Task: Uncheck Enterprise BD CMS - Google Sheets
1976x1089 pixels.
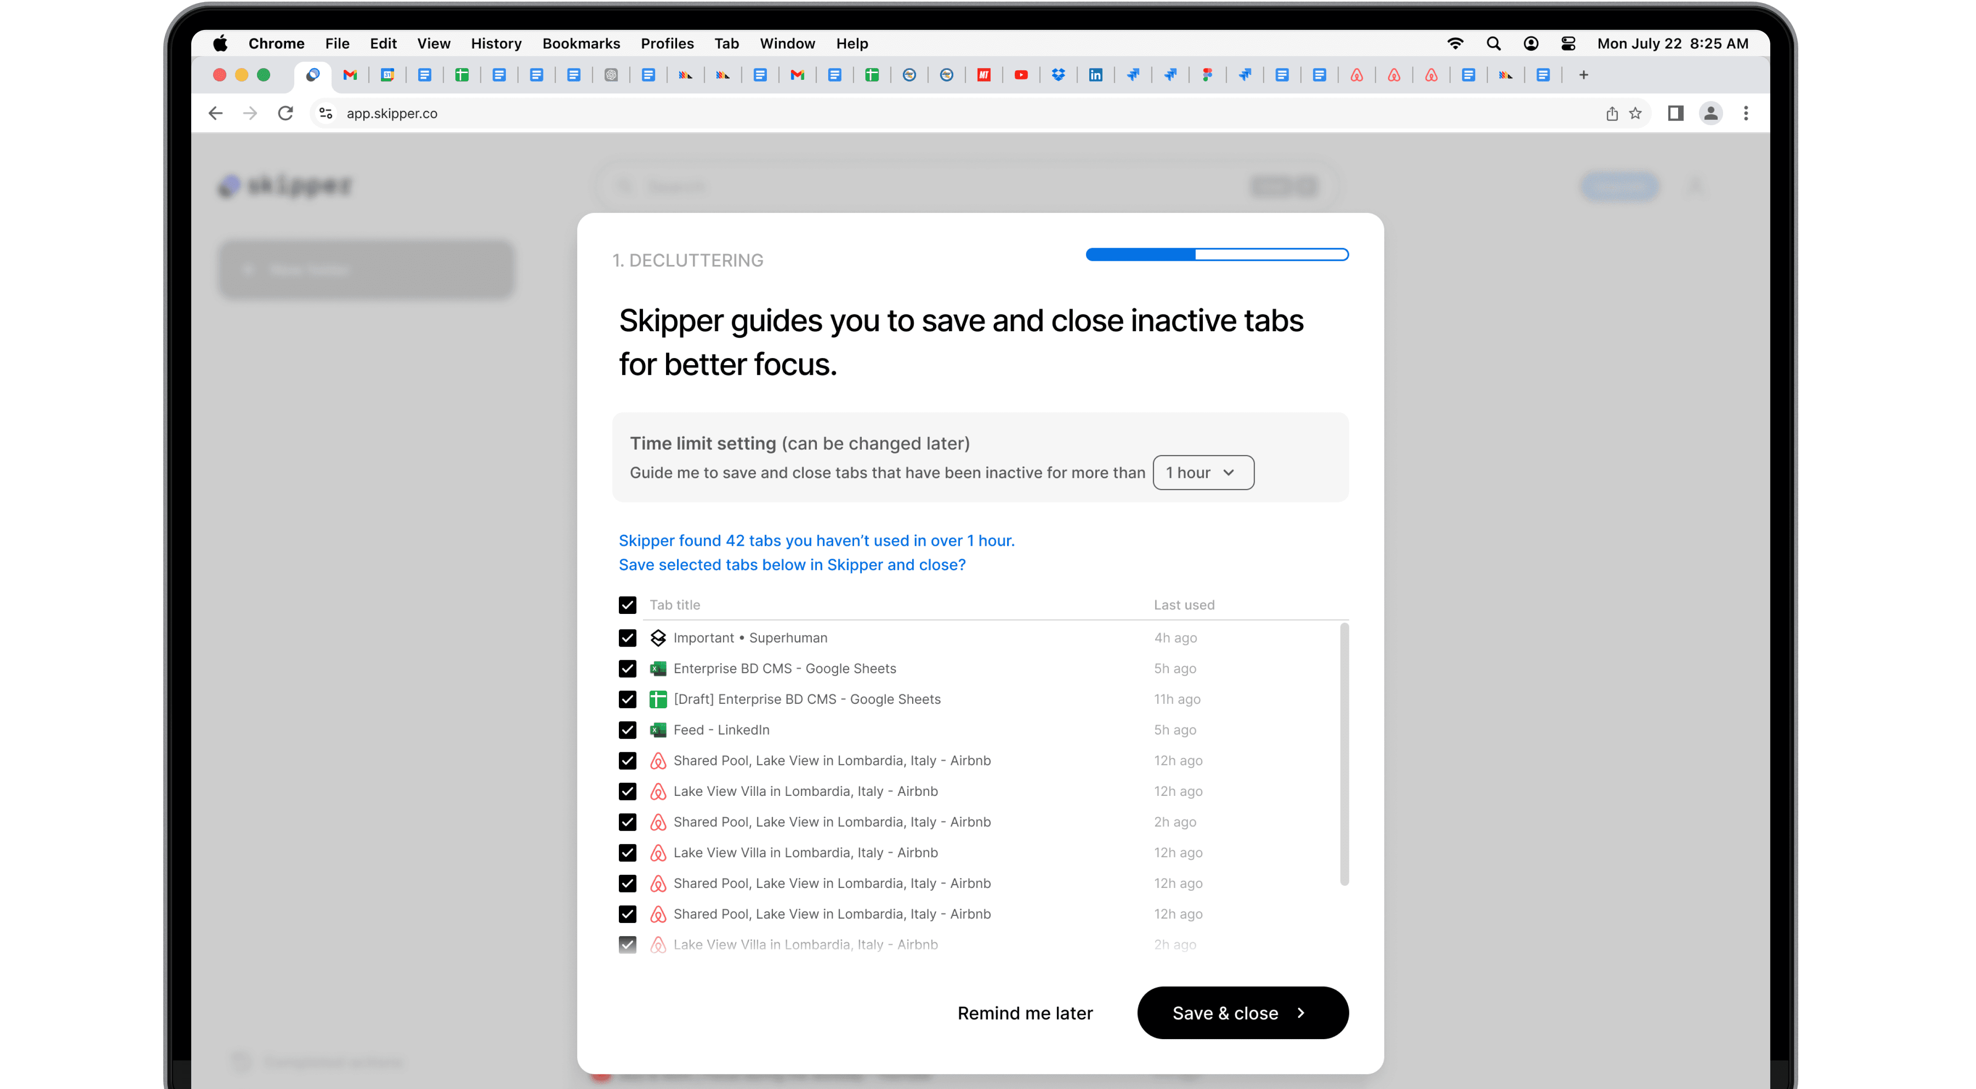Action: (627, 668)
